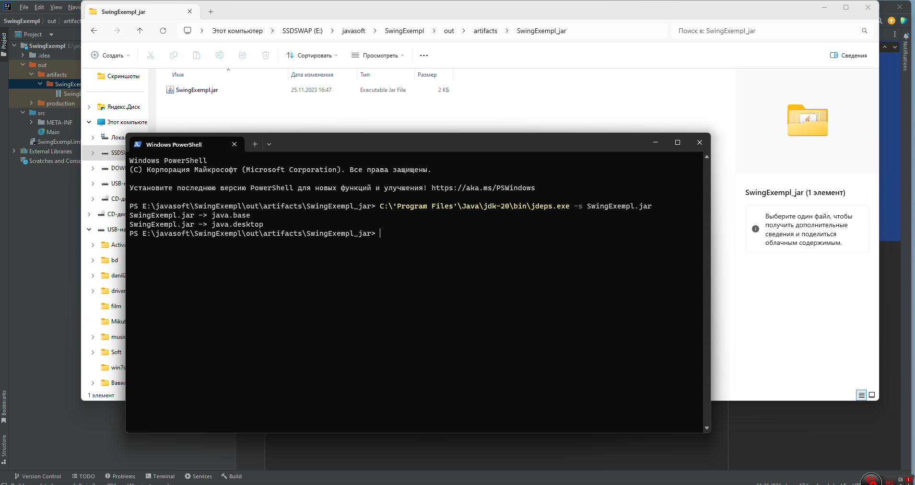
Task: Switch to details list view icon
Action: pos(862,395)
